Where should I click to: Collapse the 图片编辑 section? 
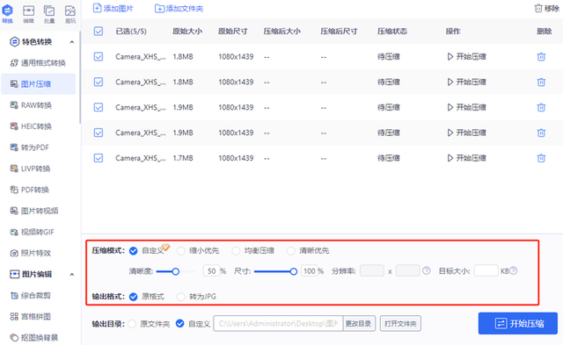point(72,275)
